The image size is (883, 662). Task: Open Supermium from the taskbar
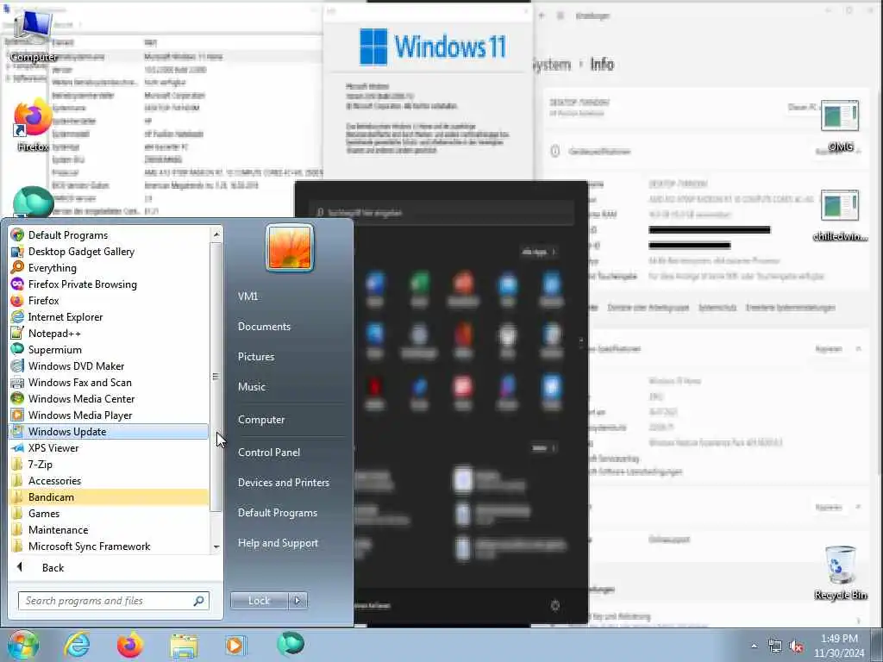tap(291, 645)
